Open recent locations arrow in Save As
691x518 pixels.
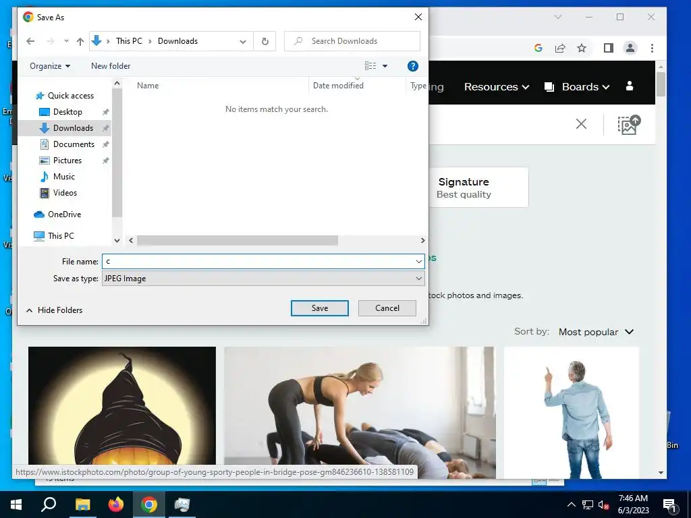[66, 41]
